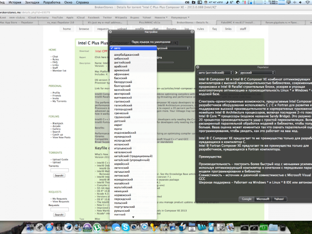Expand the Новости bookmarks folder
The width and height of the screenshot is (312, 234).
tap(161, 18)
